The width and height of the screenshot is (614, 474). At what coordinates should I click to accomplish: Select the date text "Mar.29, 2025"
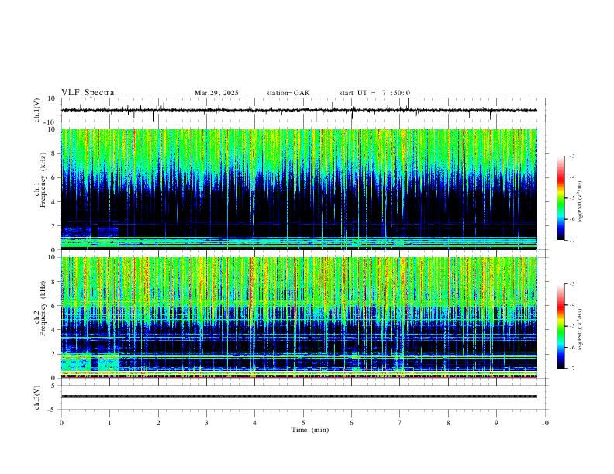click(216, 93)
